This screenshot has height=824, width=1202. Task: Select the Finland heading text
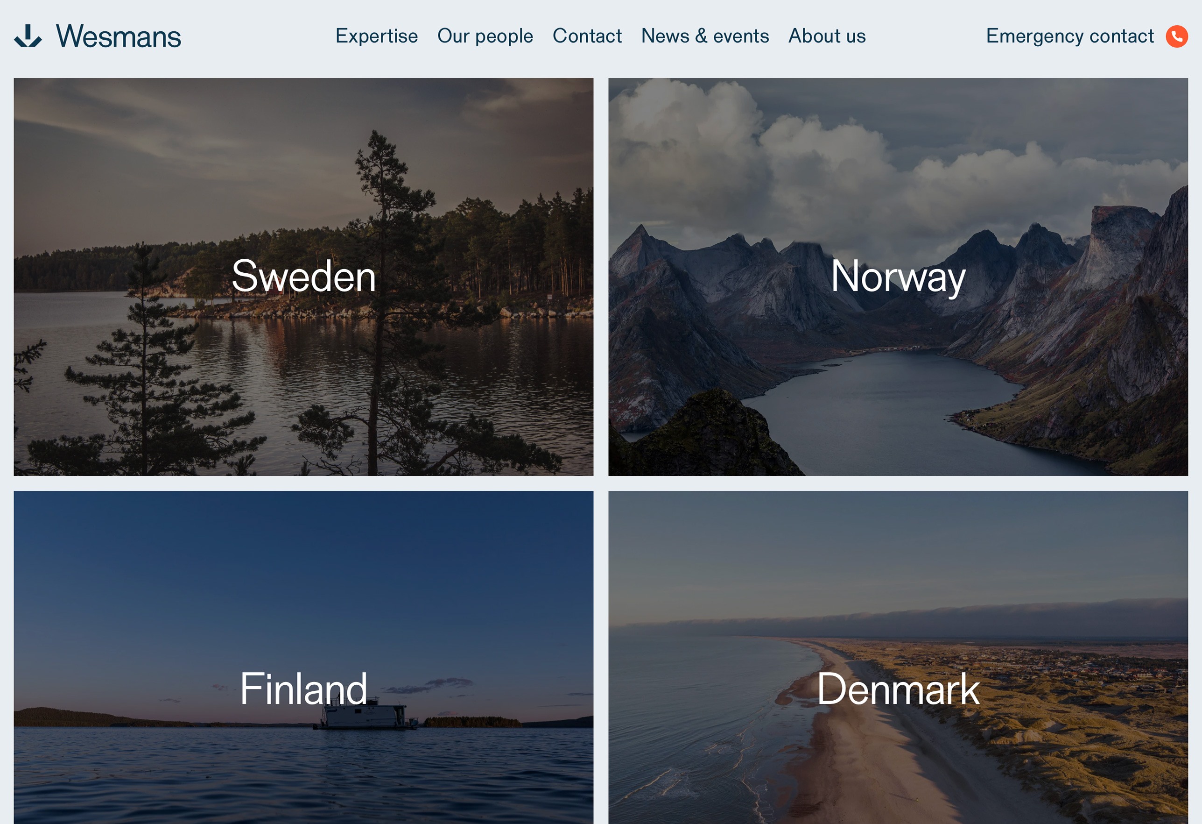(x=303, y=689)
